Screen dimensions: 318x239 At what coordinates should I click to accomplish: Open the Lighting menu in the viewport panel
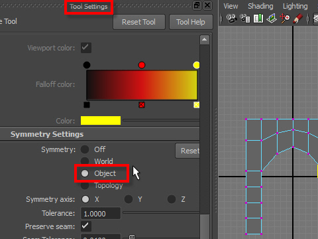pyautogui.click(x=295, y=6)
